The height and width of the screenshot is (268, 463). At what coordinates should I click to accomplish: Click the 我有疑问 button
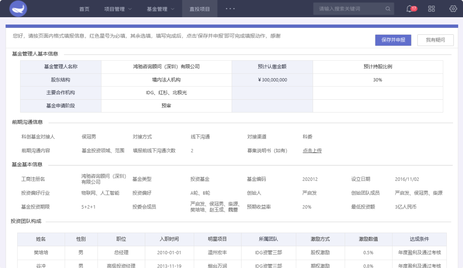(x=435, y=40)
